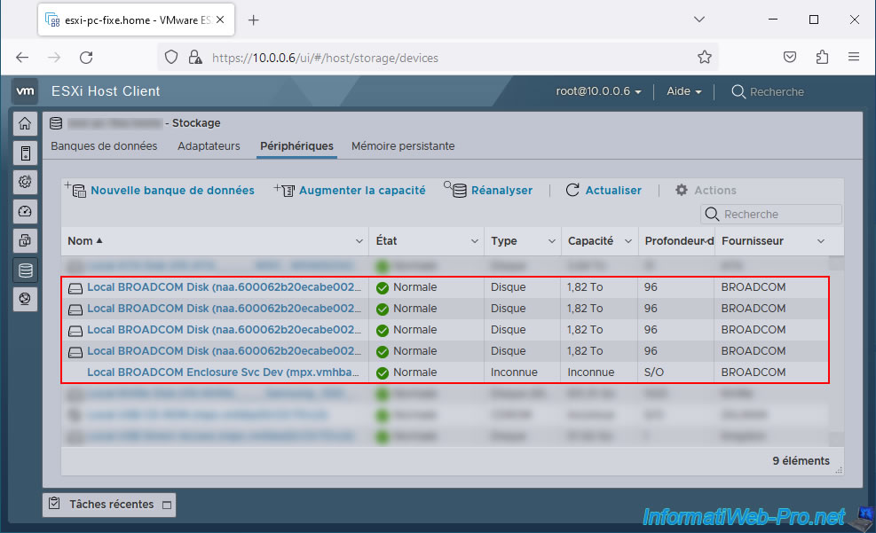Click Nouvelle banque de données
This screenshot has width=876, height=533.
click(x=172, y=191)
